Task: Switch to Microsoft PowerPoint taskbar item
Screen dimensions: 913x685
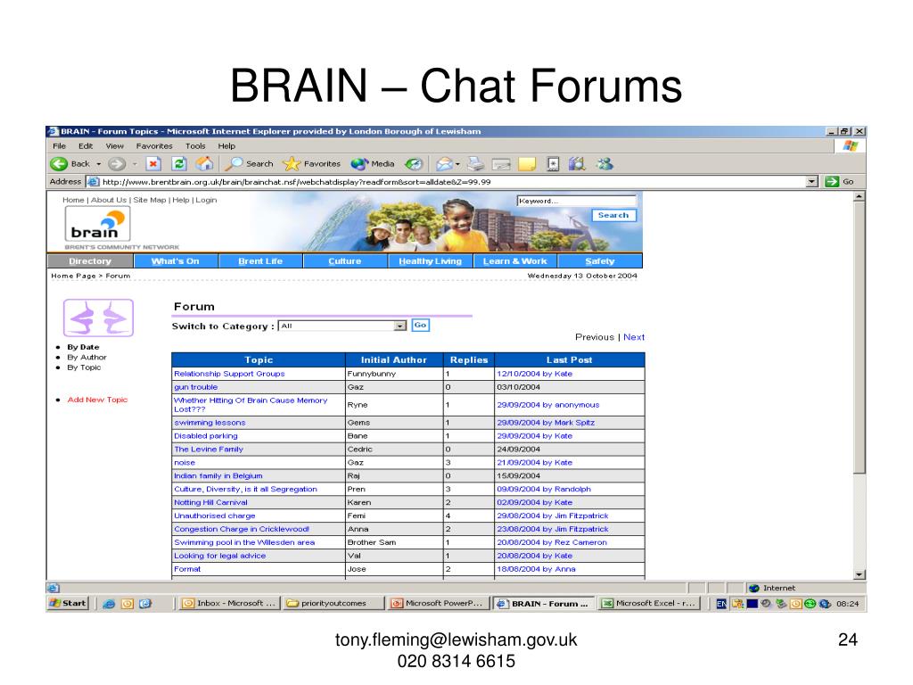Action: [x=439, y=604]
